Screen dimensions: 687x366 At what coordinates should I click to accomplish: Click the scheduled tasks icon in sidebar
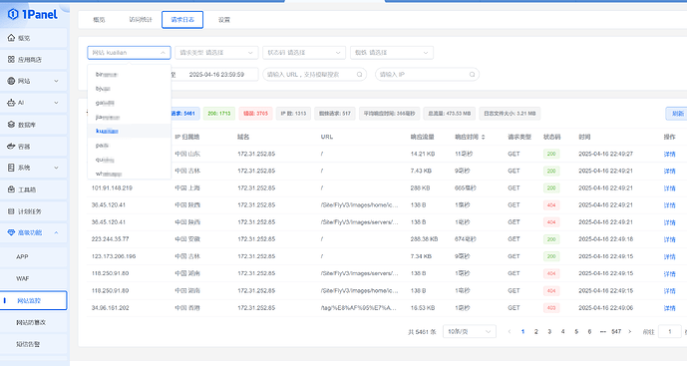coord(11,211)
